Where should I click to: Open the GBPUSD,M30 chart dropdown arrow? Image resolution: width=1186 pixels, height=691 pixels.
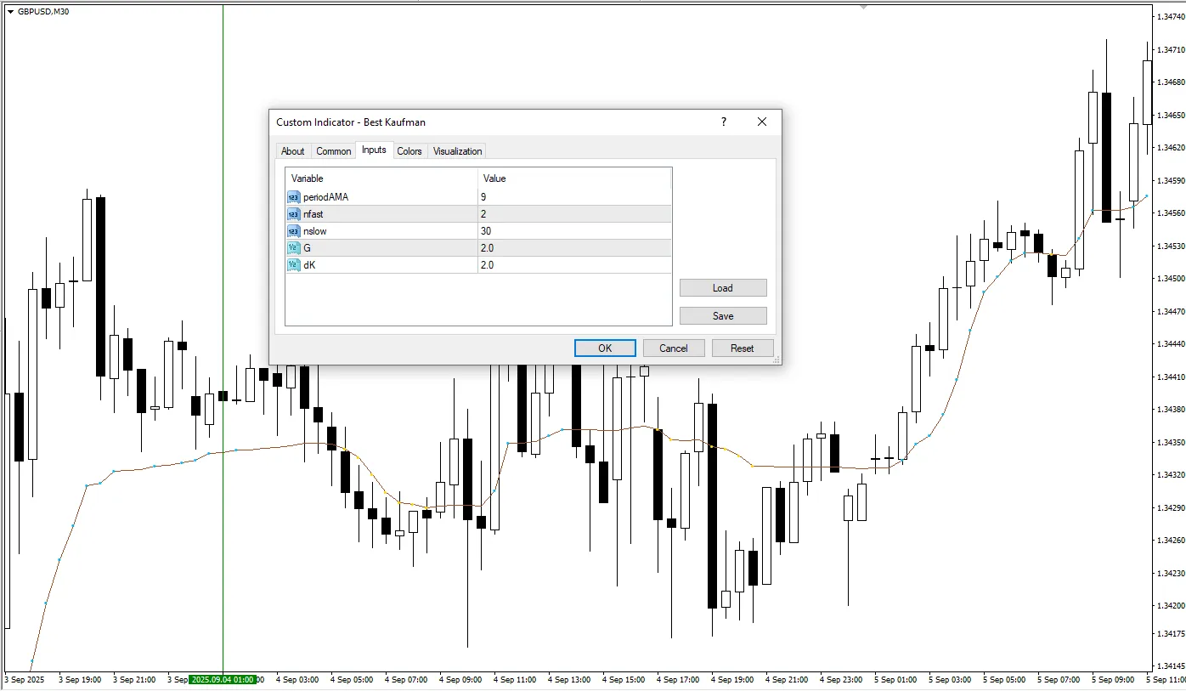[10, 12]
